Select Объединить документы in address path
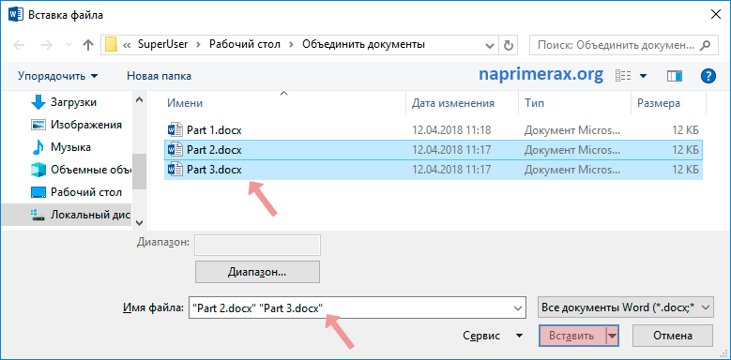Viewport: 731px width, 360px height. [364, 45]
